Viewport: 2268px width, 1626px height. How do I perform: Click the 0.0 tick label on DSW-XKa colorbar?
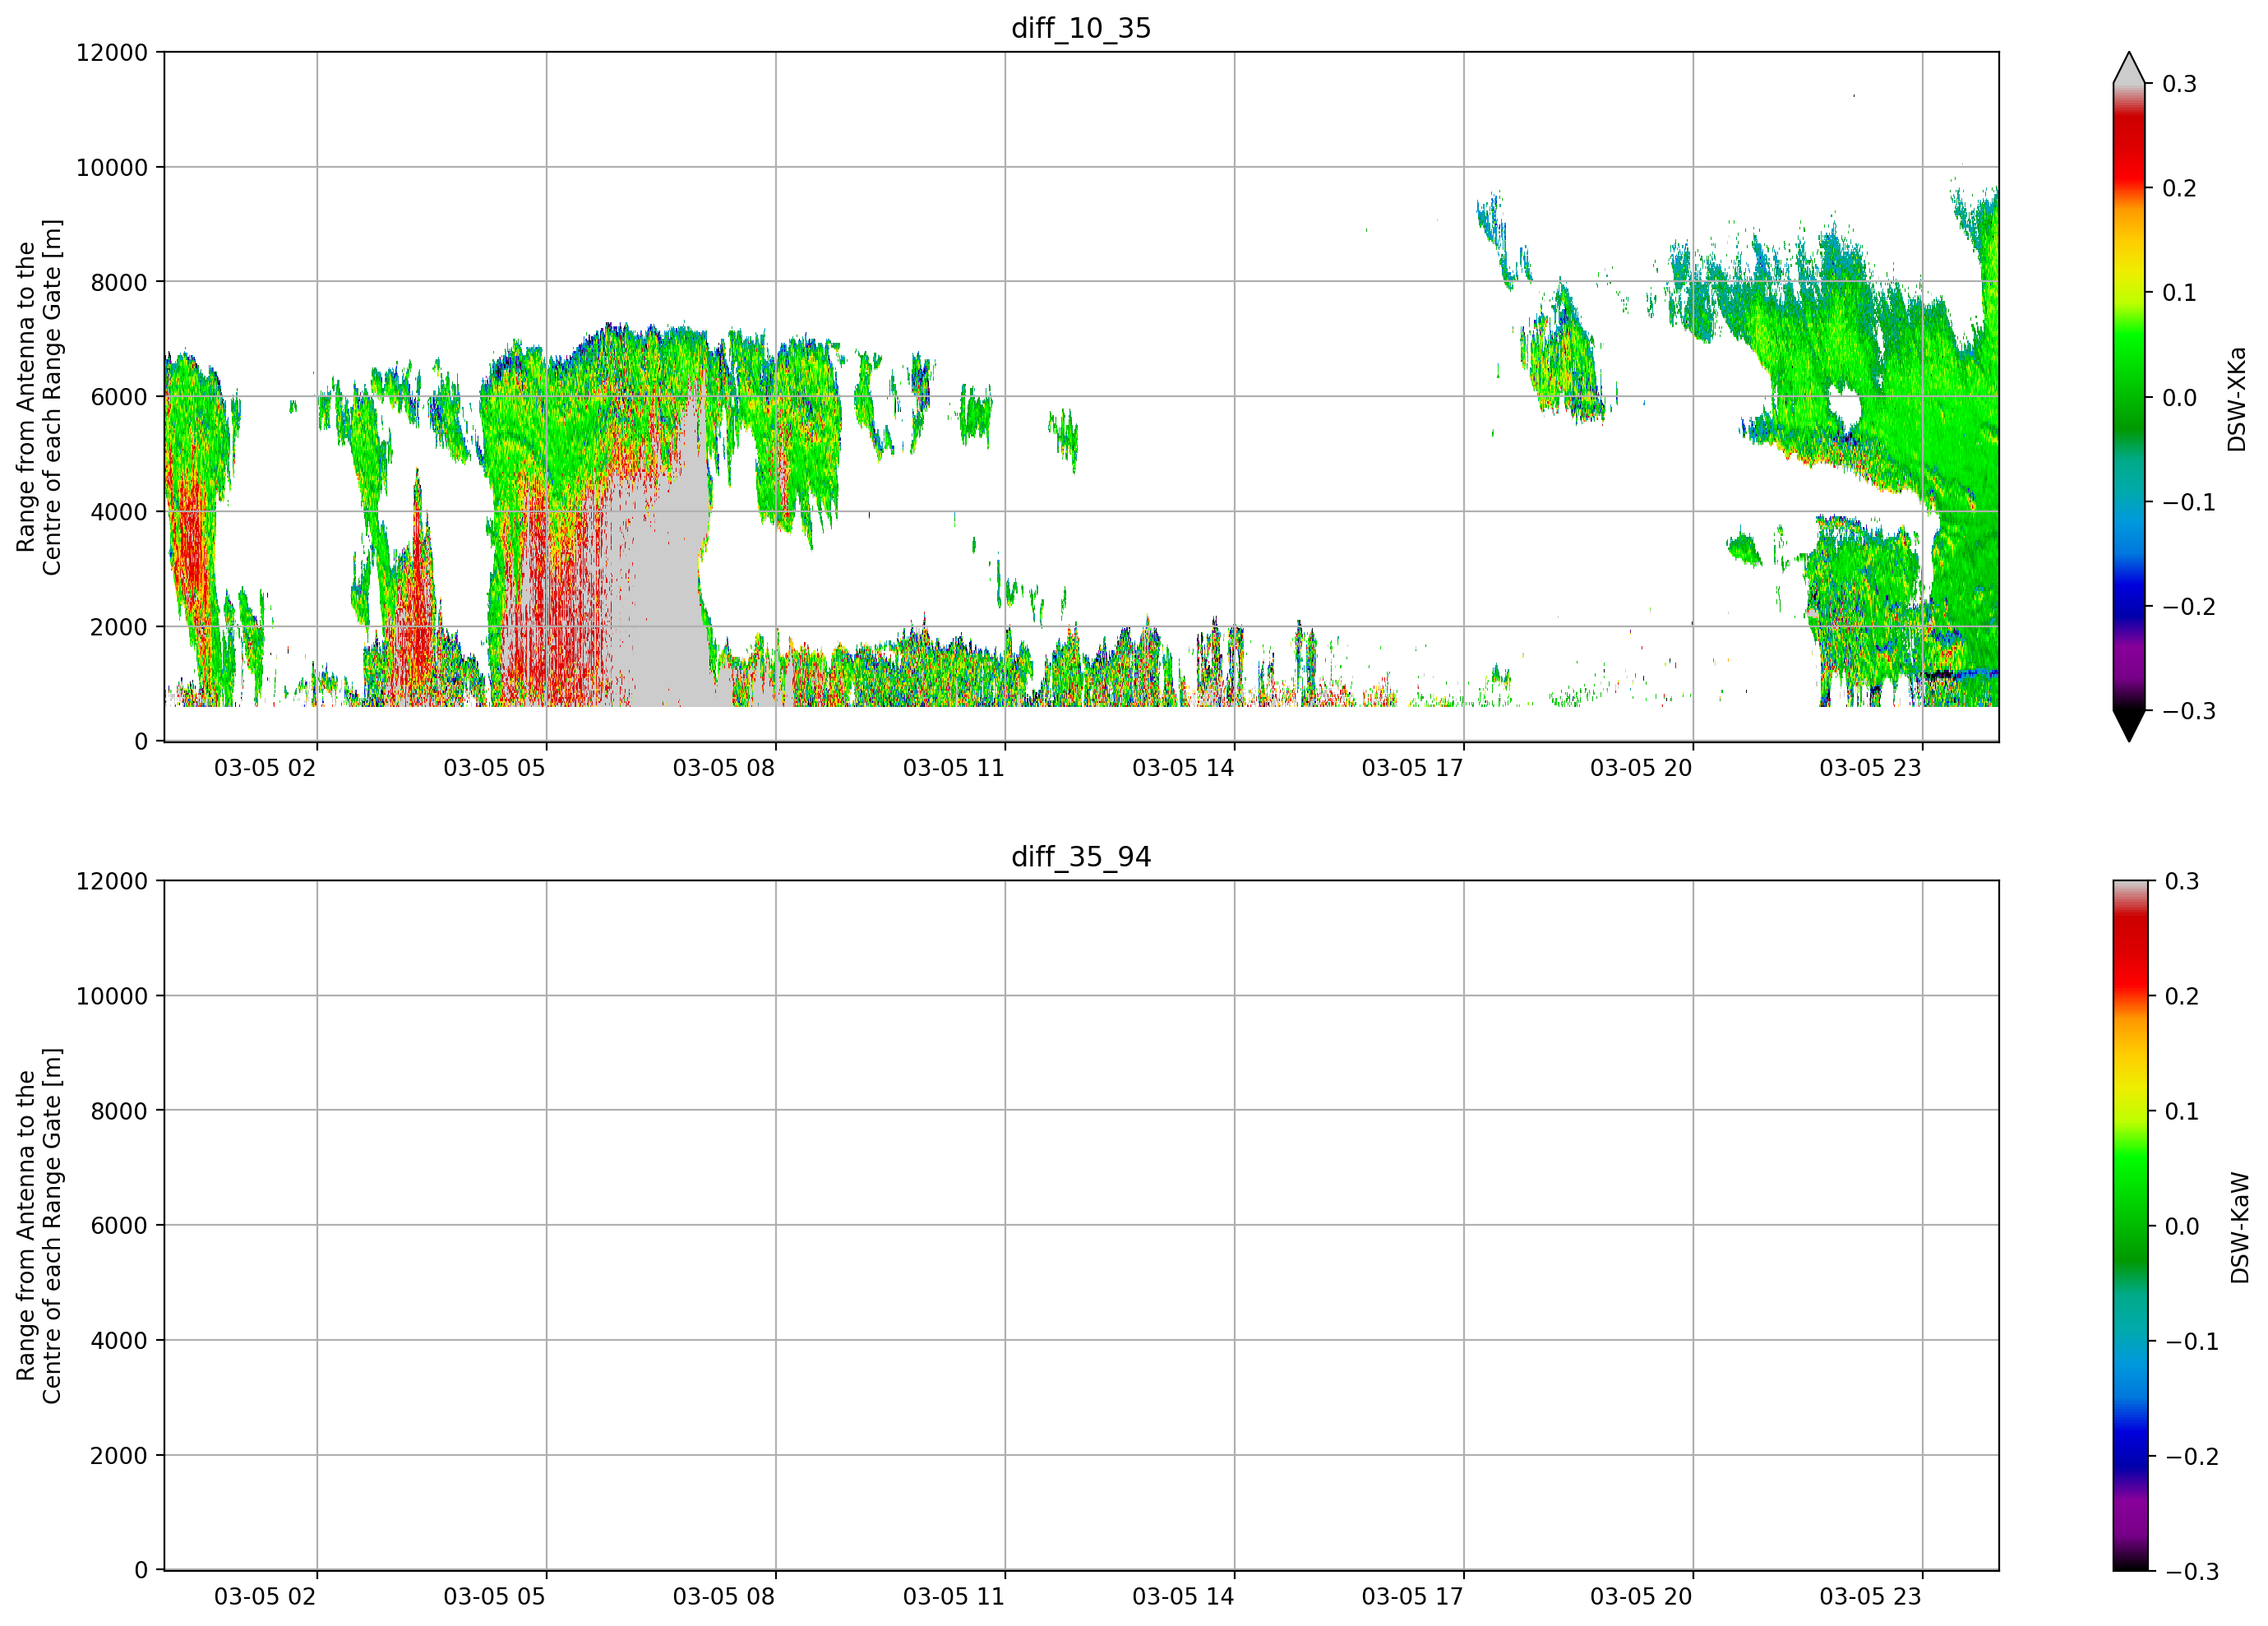coord(2180,398)
